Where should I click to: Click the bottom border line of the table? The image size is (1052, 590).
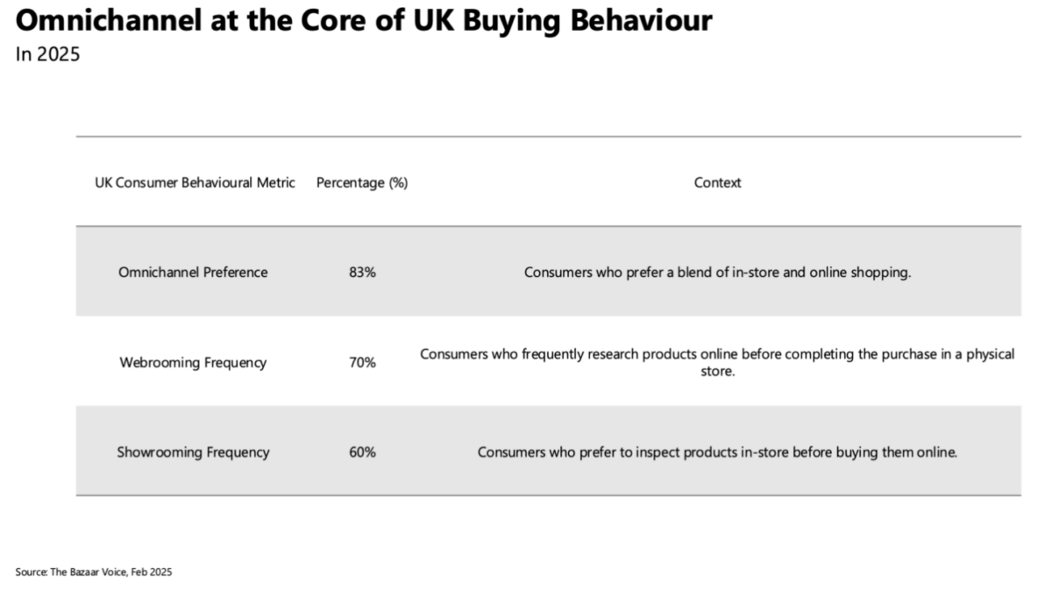click(x=548, y=495)
